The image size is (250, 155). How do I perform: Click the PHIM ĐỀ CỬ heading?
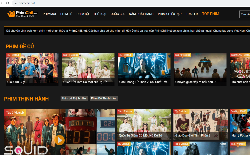20,46
